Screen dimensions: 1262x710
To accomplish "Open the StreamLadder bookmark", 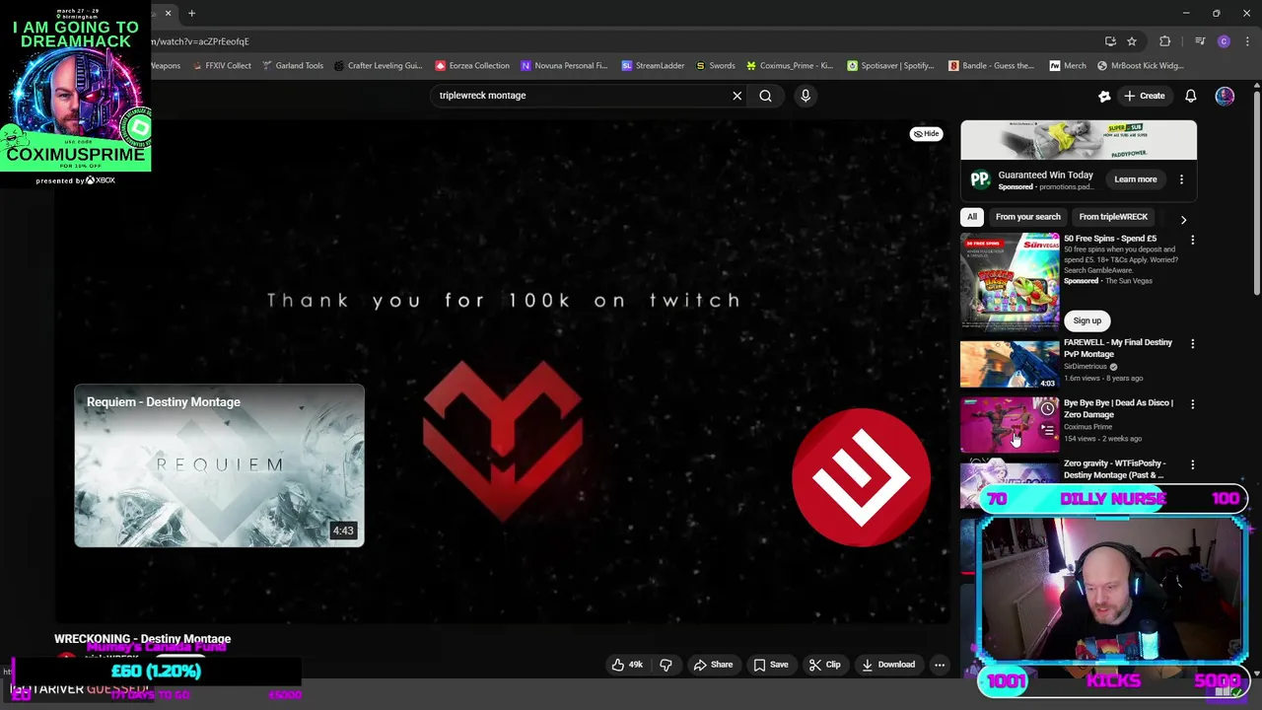I will coord(653,66).
